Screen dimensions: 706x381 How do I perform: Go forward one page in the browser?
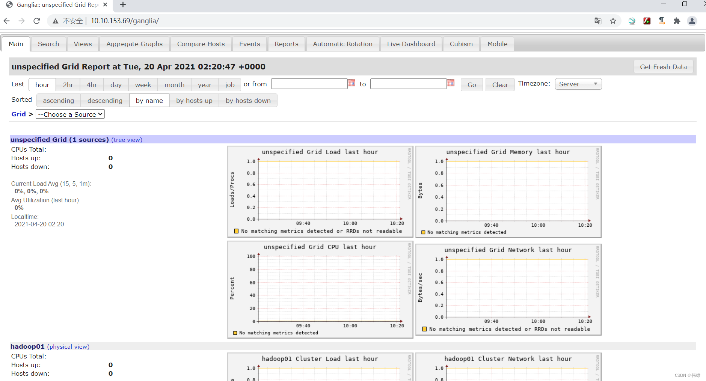pyautogui.click(x=21, y=21)
